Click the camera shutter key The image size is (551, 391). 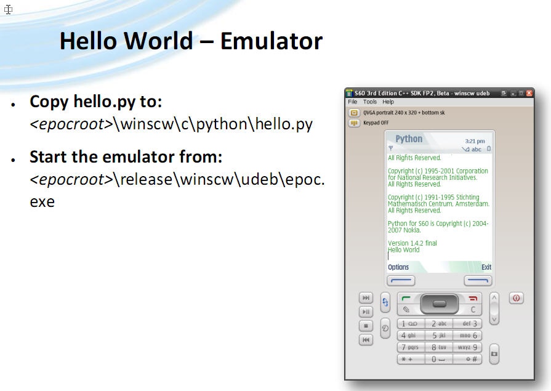[x=494, y=353]
